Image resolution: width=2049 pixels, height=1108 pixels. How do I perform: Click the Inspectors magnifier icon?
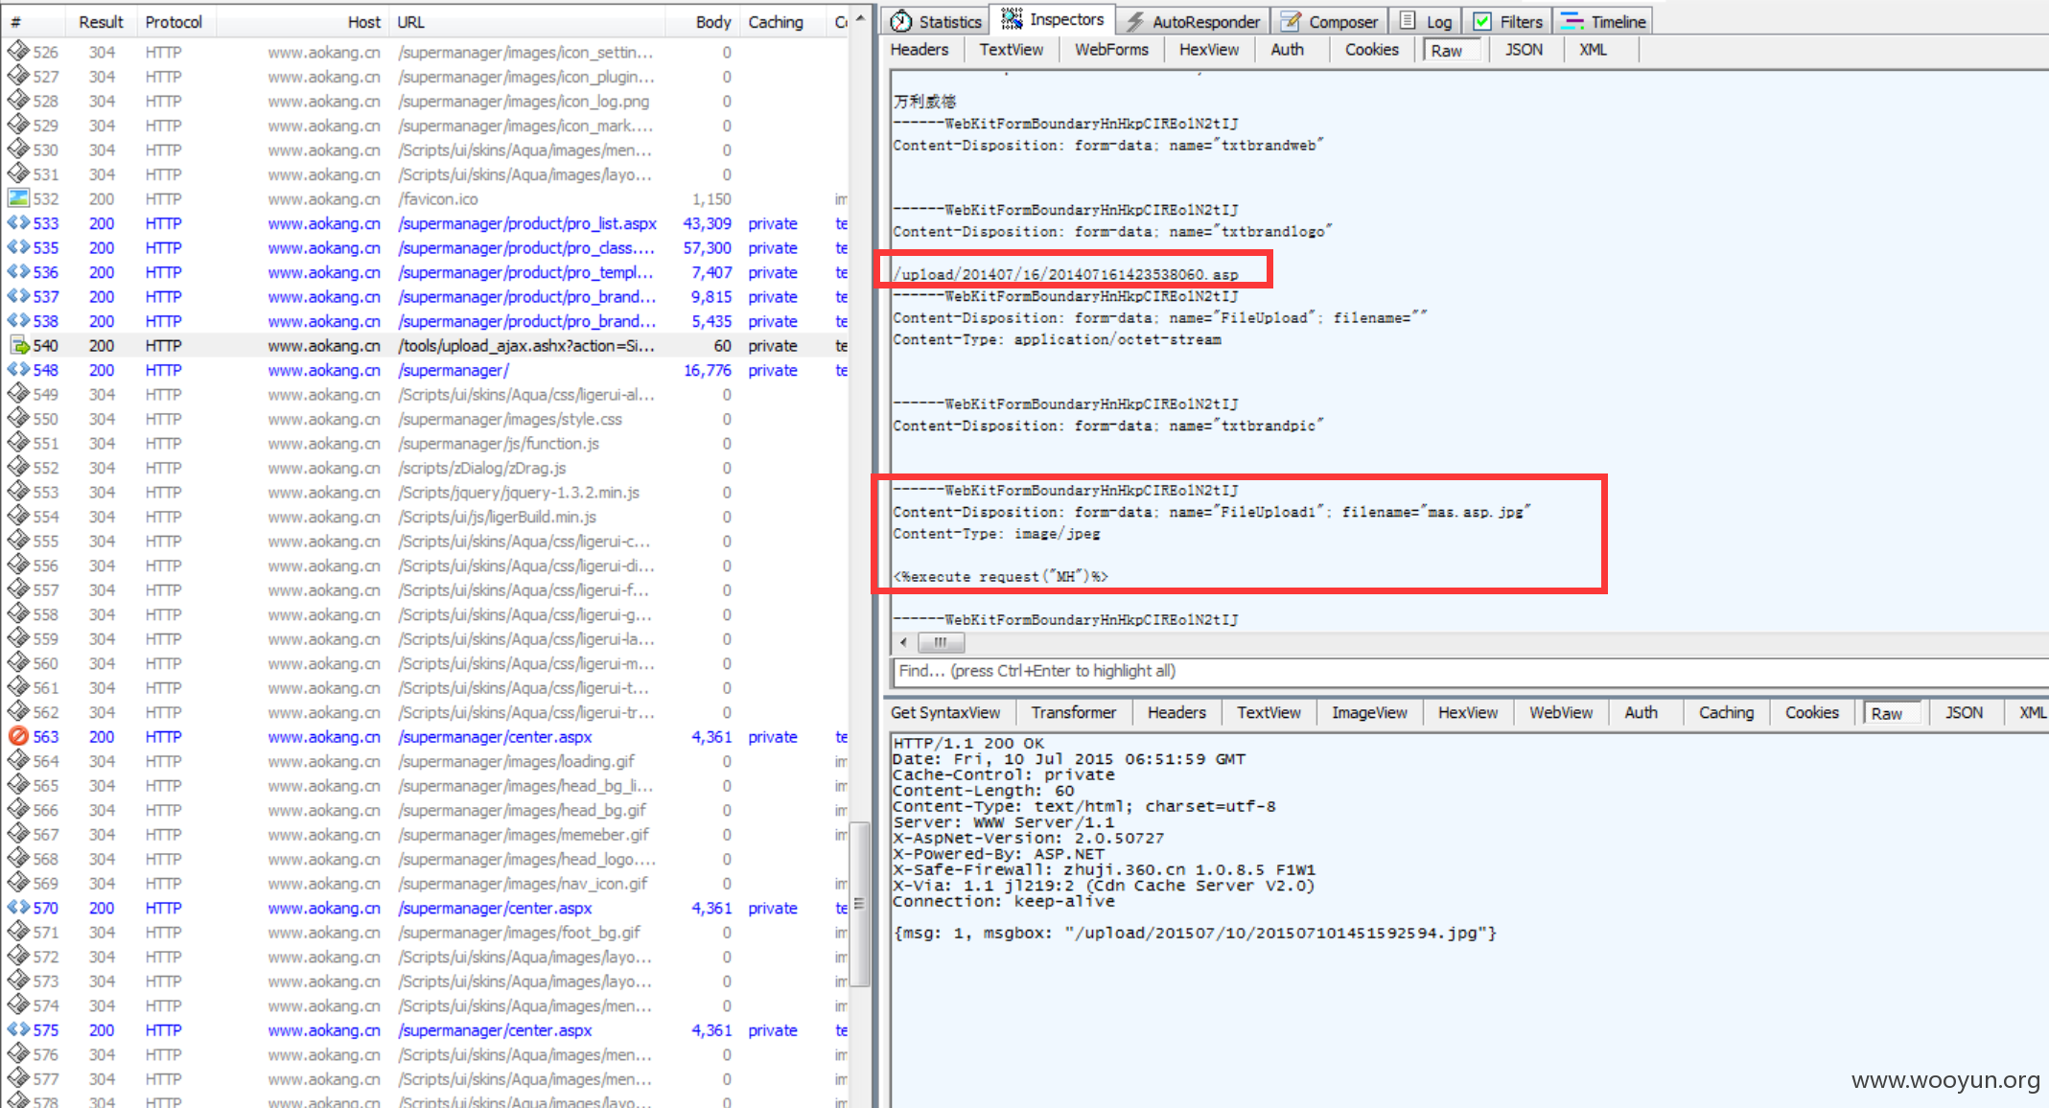(x=1012, y=19)
